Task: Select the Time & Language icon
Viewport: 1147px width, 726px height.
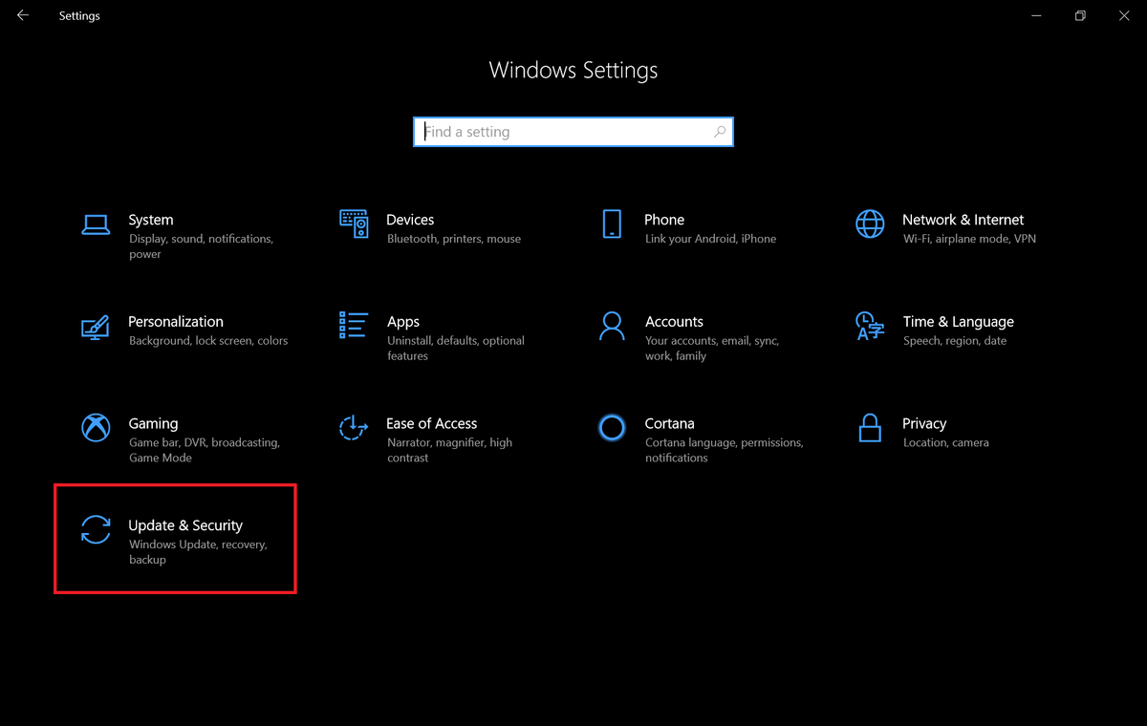Action: pos(870,326)
